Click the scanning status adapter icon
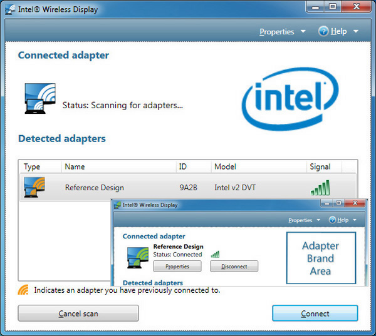376x336 pixels. click(x=40, y=98)
